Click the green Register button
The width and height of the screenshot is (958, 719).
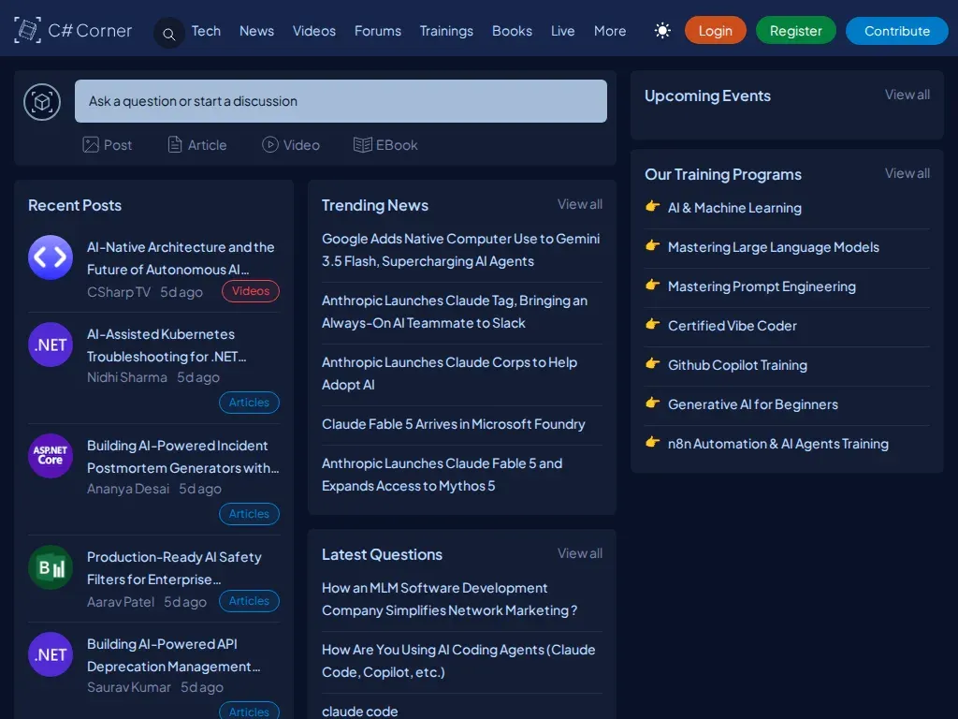point(795,31)
